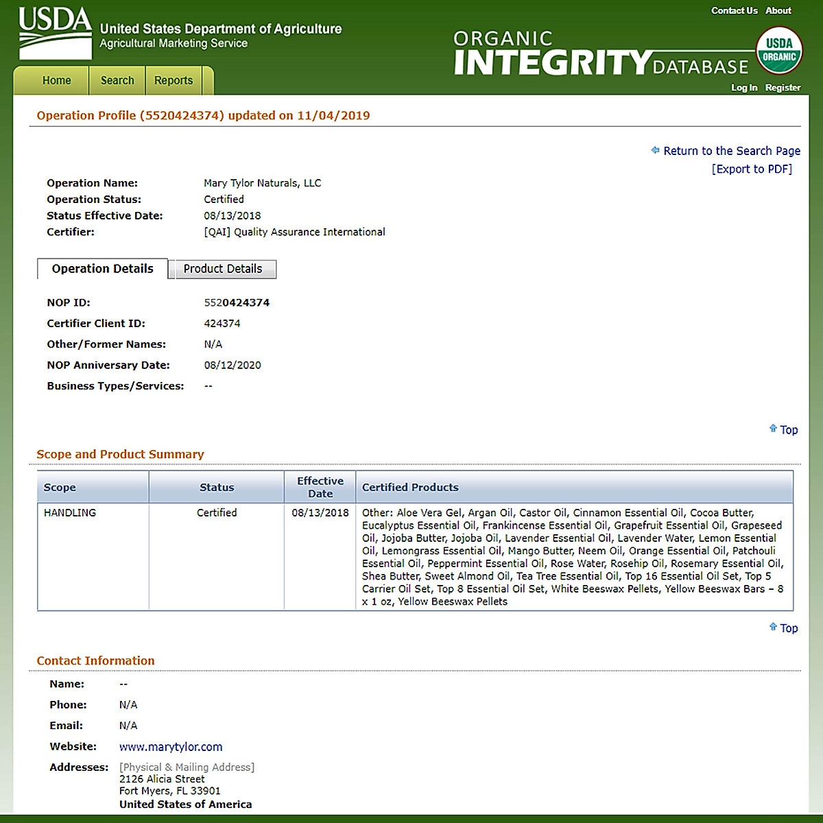Click the up arrow icon above Scope Summary
823x823 pixels.
773,429
